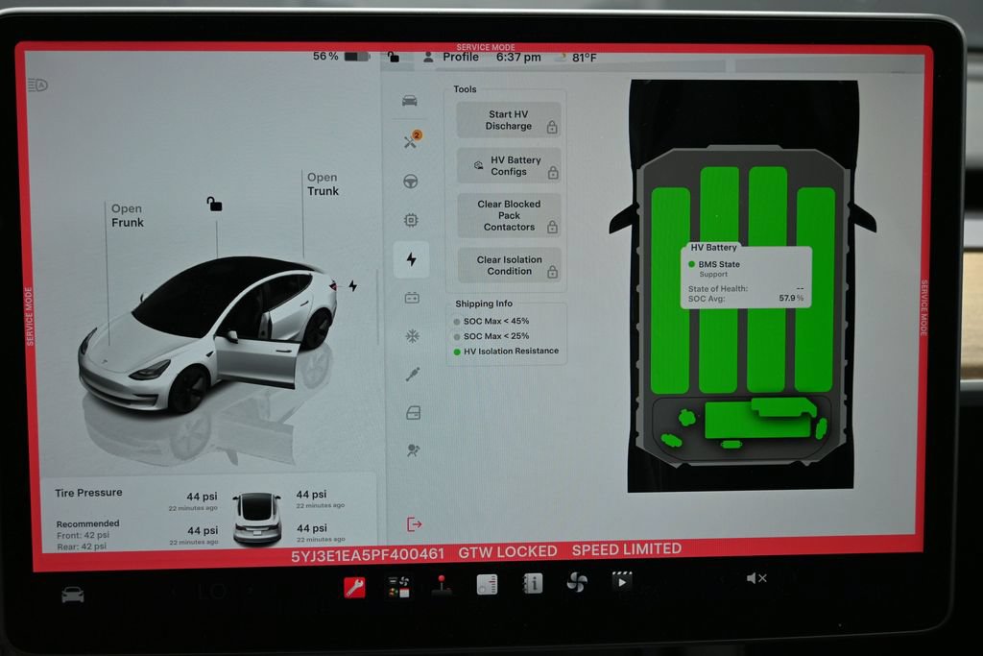
Task: Open the climate fan icon in dock
Action: [x=577, y=582]
